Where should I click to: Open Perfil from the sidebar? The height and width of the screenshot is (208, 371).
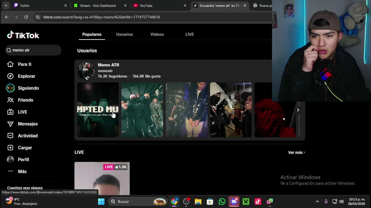tap(18, 159)
